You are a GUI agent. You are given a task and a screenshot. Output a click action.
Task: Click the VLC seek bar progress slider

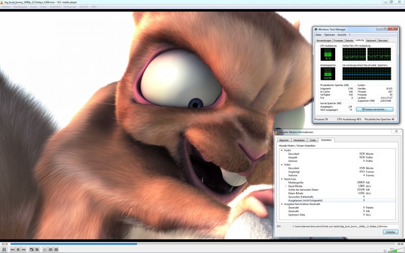[203, 243]
